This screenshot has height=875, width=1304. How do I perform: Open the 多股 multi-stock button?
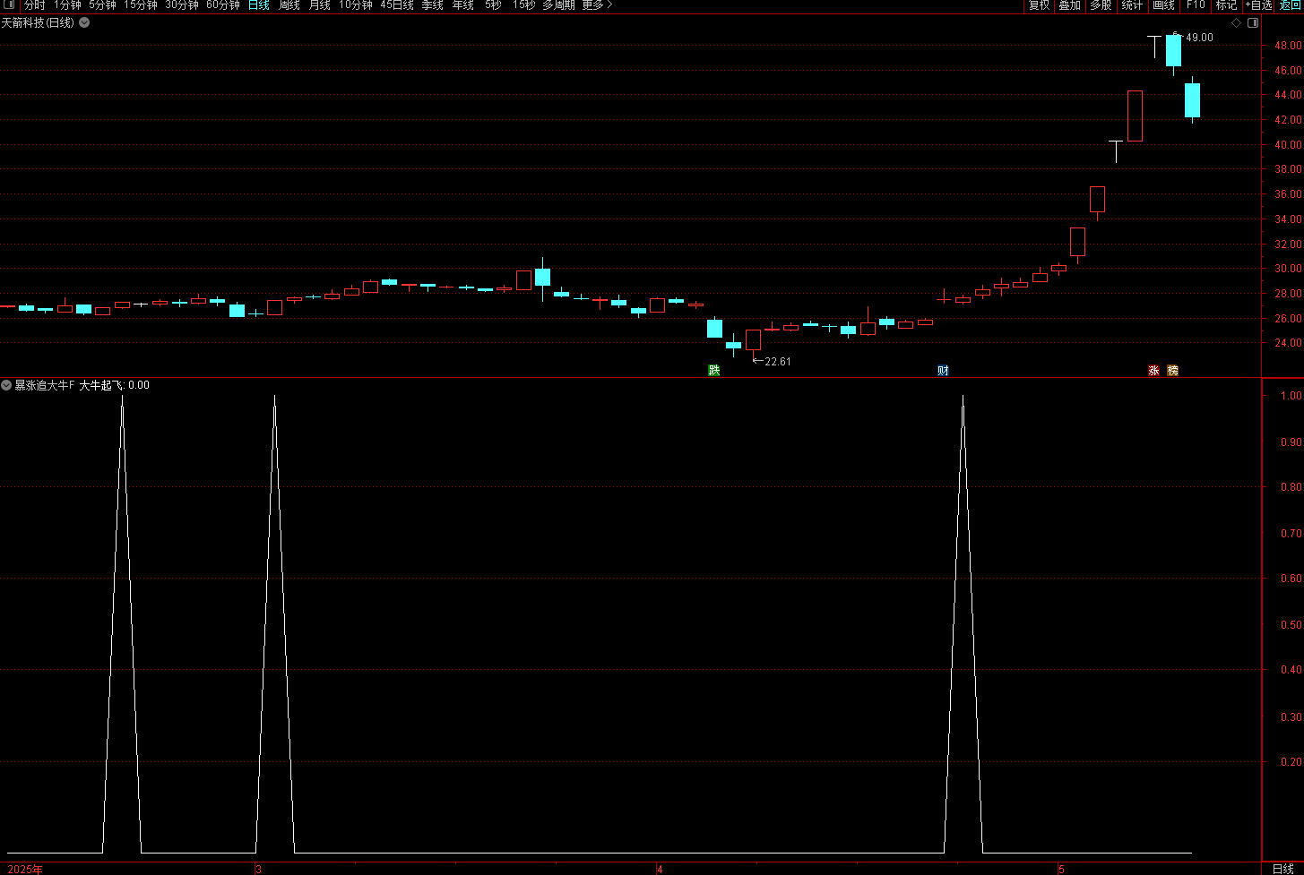[1101, 5]
